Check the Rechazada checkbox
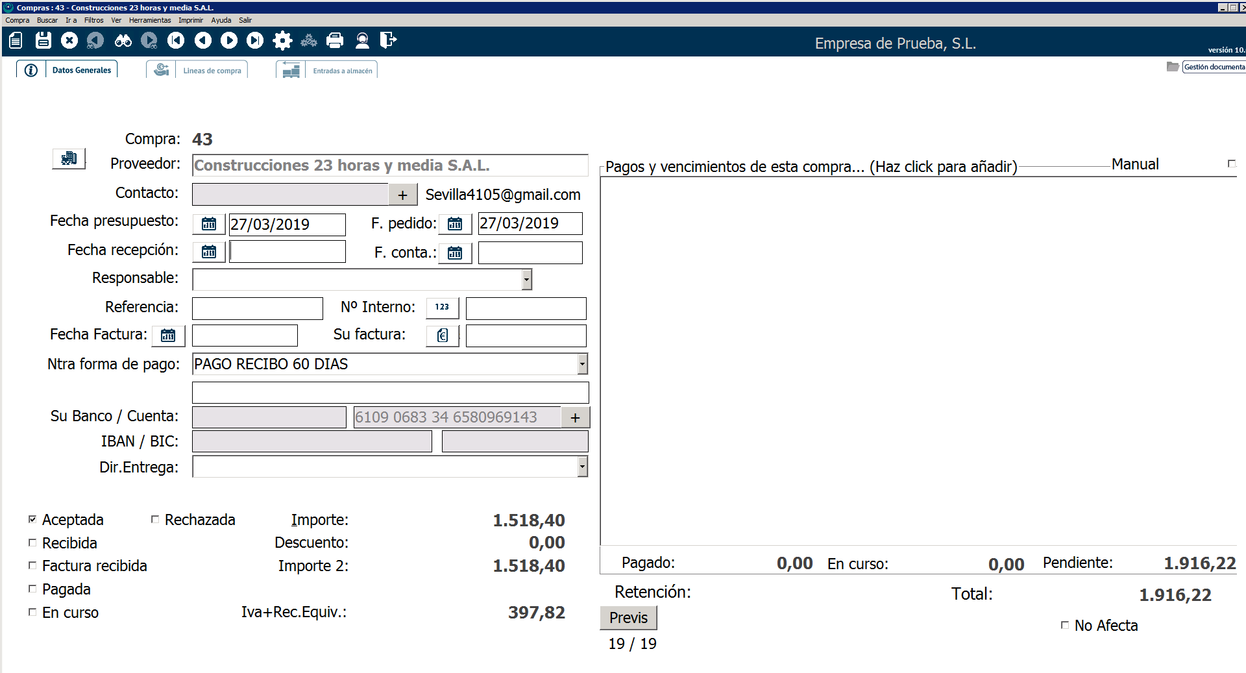Viewport: 1246px width, 673px height. pyautogui.click(x=155, y=519)
